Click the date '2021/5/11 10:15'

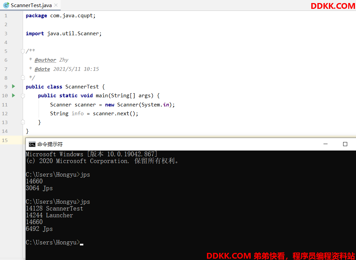pos(76,69)
